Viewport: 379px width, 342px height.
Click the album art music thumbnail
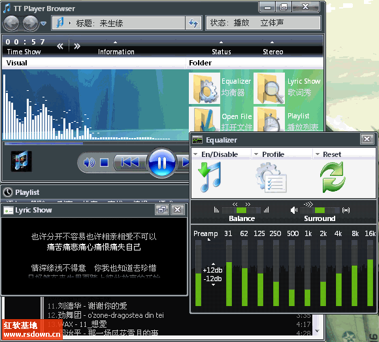pos(22,161)
